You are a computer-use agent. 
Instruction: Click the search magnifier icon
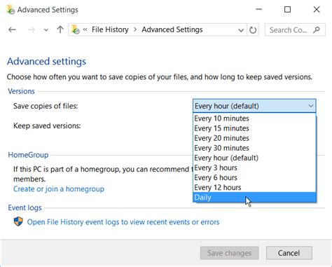click(x=317, y=29)
